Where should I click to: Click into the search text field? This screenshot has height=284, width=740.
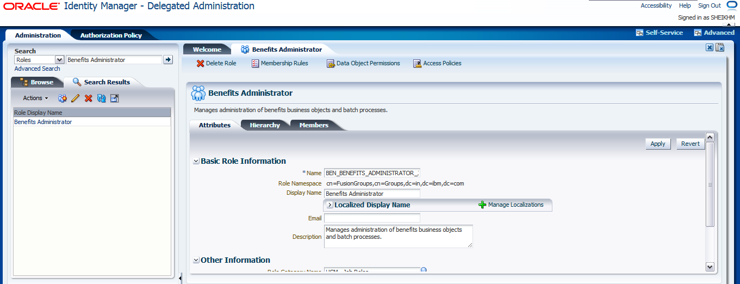pyautogui.click(x=114, y=60)
